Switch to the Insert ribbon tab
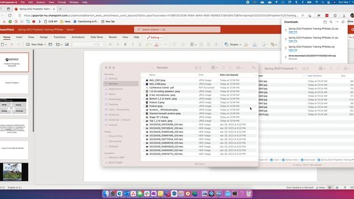The height and width of the screenshot is (199, 354). [19, 37]
